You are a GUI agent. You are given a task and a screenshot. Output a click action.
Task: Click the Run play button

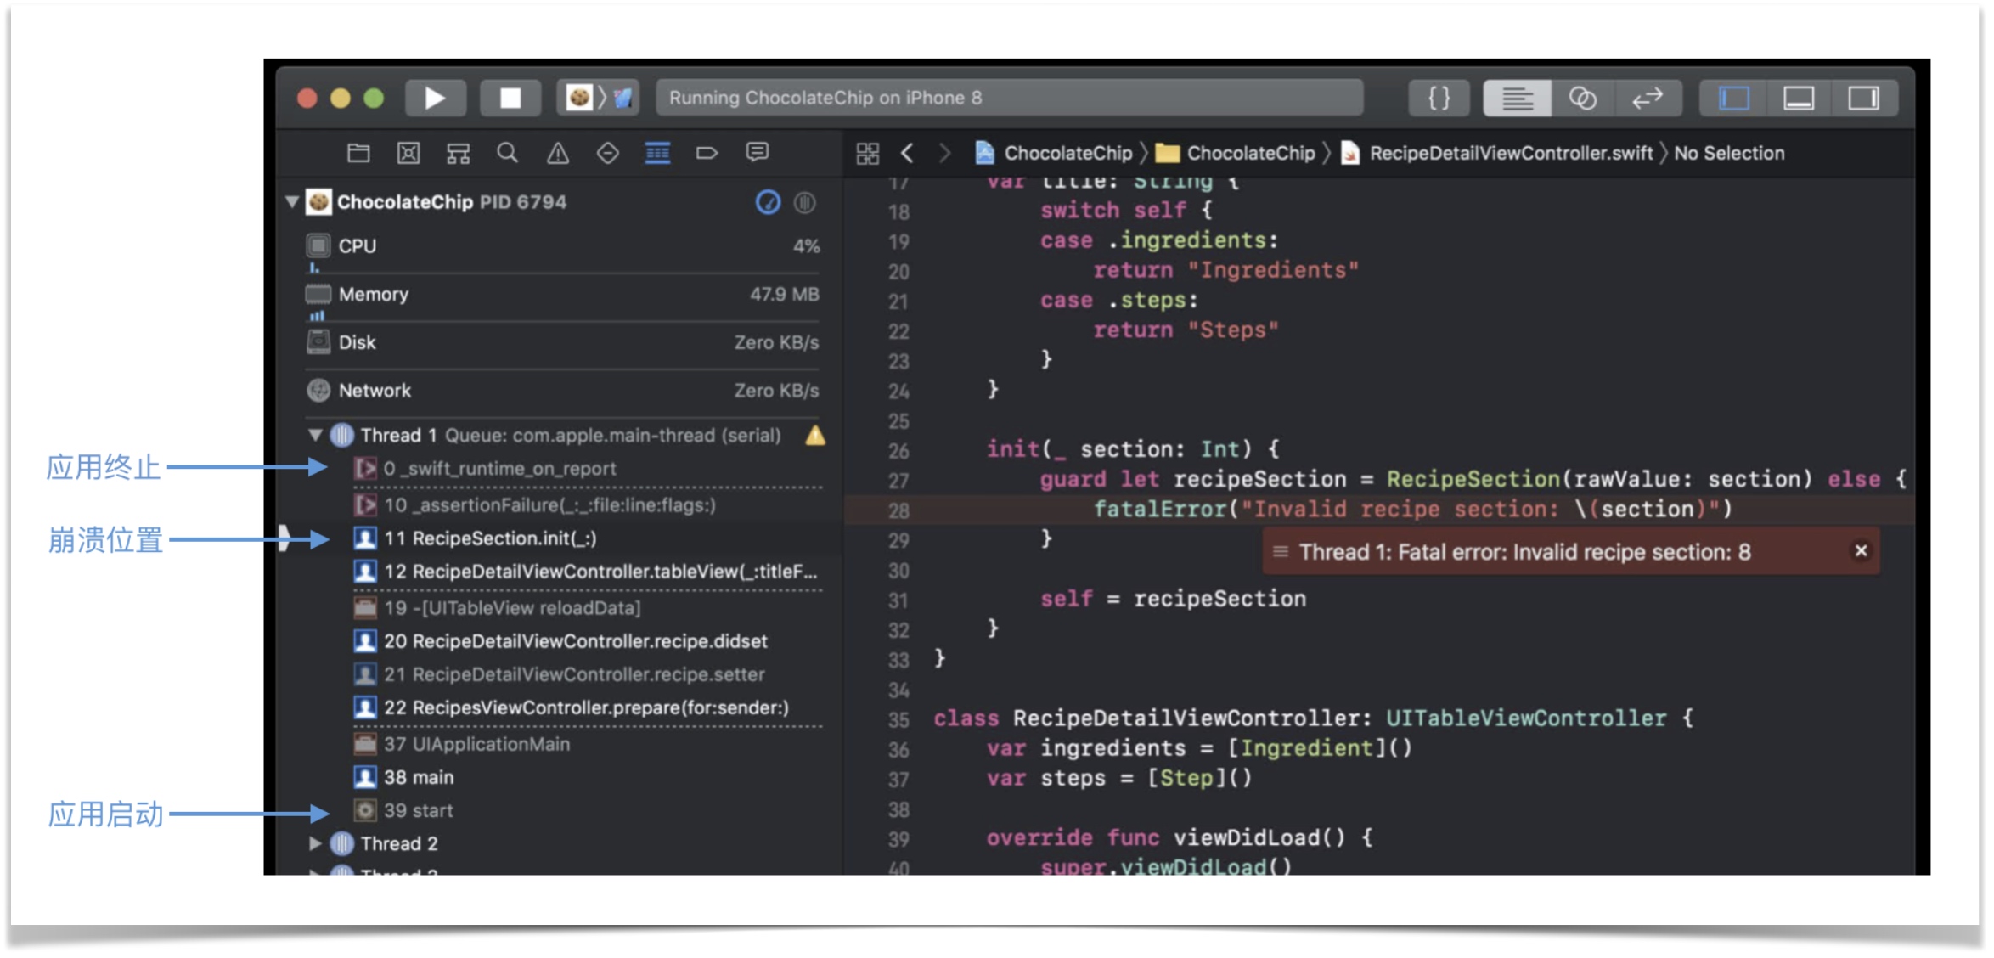click(435, 99)
